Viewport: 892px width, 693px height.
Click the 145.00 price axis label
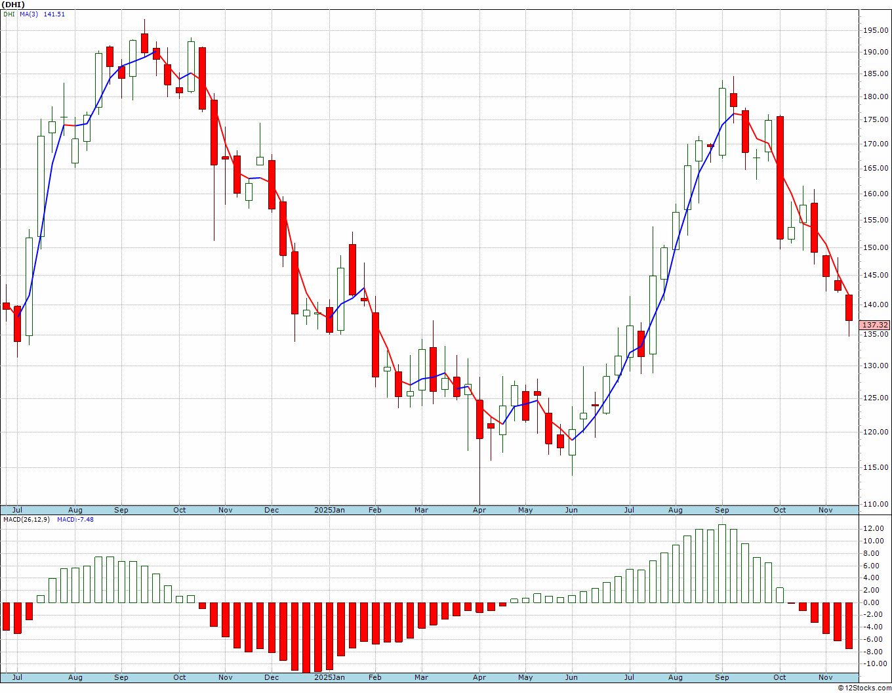click(876, 276)
